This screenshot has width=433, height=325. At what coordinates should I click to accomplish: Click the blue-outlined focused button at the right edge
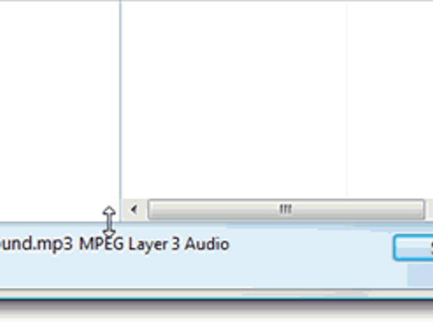point(414,247)
